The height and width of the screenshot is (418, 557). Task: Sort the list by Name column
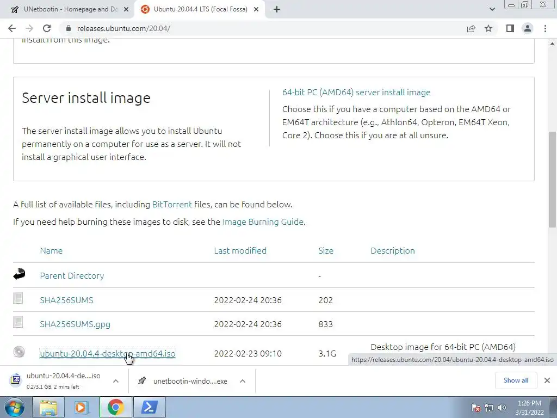click(51, 250)
